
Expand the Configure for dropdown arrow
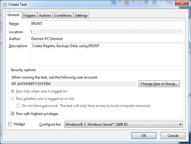(x=180, y=125)
